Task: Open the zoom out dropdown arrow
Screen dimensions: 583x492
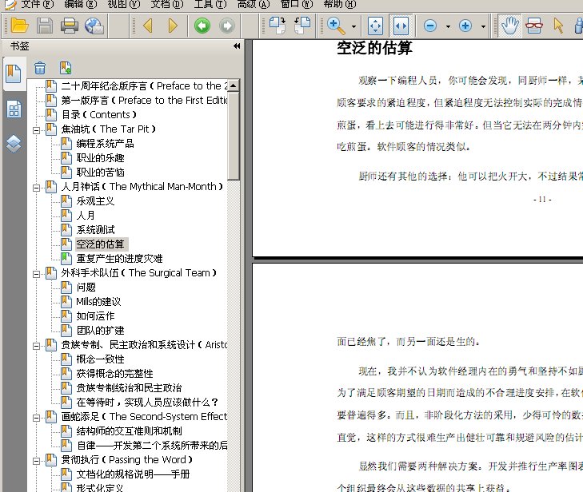Action: [448, 26]
